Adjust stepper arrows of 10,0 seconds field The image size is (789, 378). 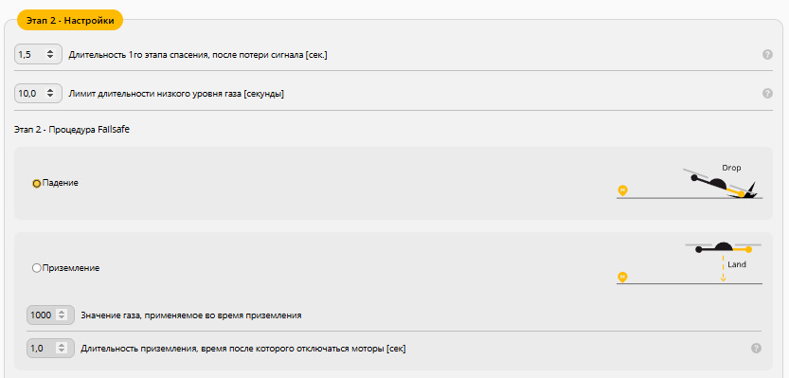click(50, 93)
